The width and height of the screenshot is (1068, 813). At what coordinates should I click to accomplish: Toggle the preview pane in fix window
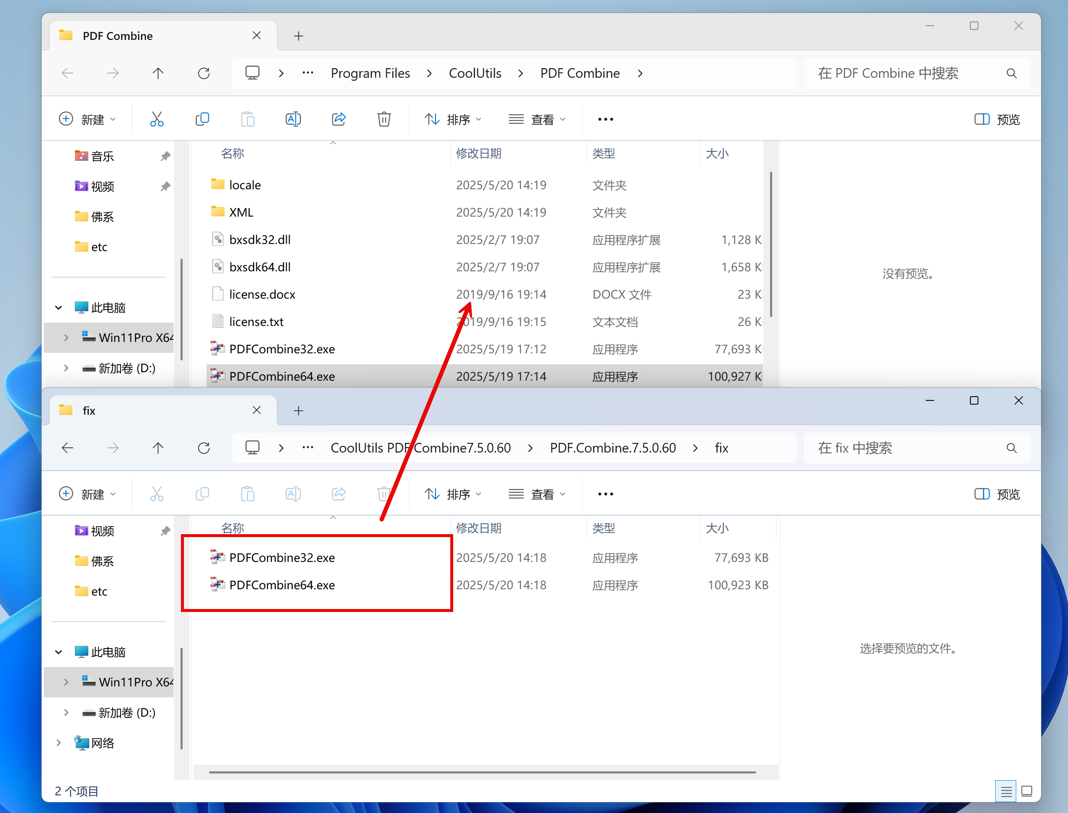[996, 494]
